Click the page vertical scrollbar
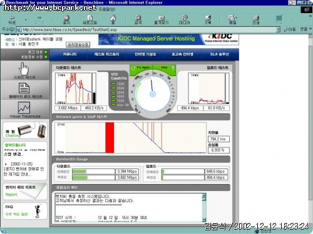The width and height of the screenshot is (313, 234). pos(310,131)
